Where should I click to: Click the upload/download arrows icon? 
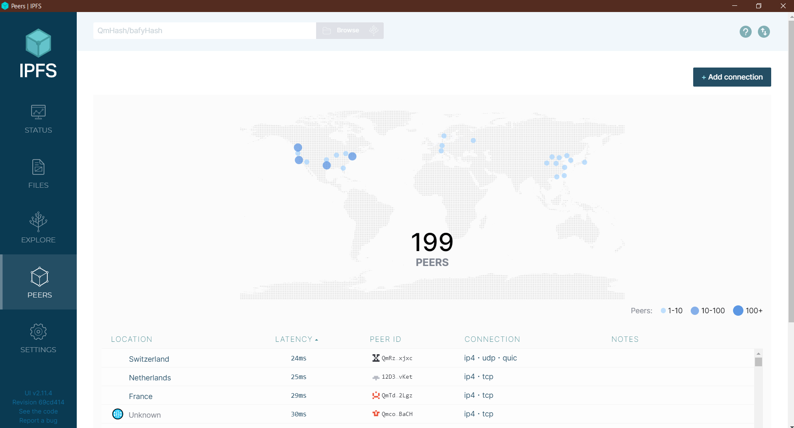(x=764, y=31)
